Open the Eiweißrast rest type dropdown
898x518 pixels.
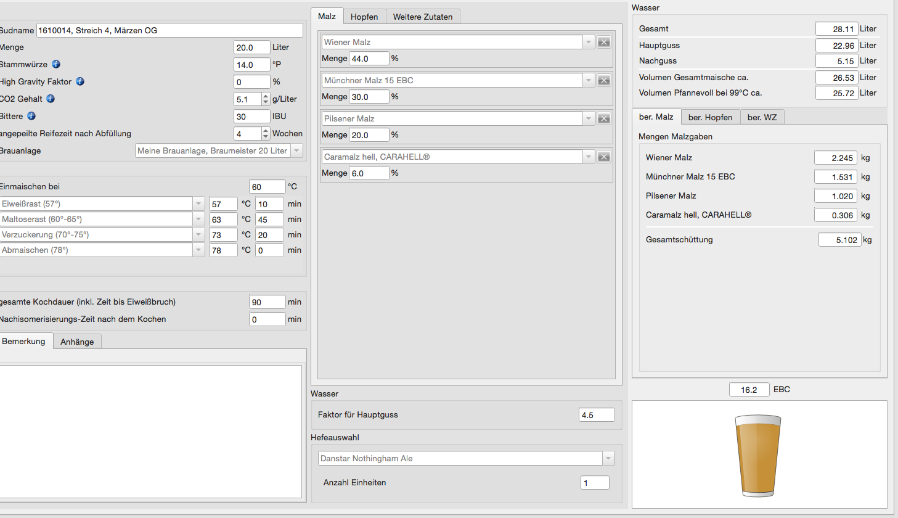(198, 203)
